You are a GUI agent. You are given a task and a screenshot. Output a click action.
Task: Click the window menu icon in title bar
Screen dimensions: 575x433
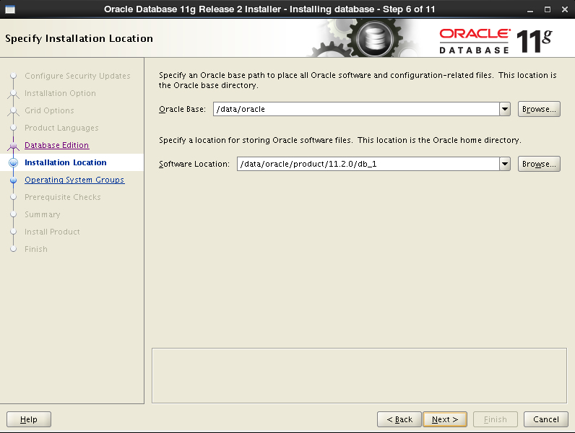10,9
